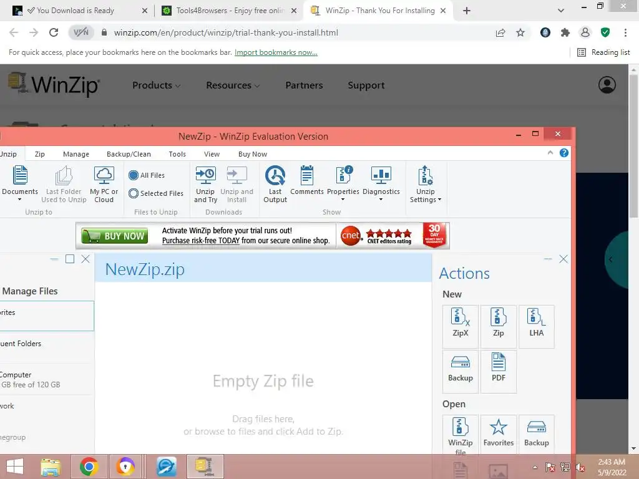Click Backup under Open actions
Image resolution: width=639 pixels, height=479 pixels.
[x=536, y=435]
